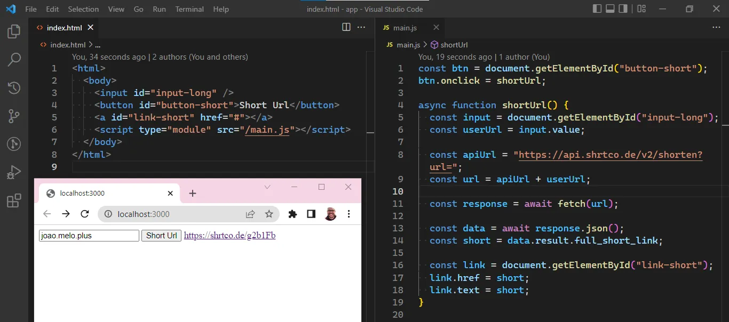Screen dimensions: 729x322
Task: Bookmark this page with star icon
Action: click(269, 214)
